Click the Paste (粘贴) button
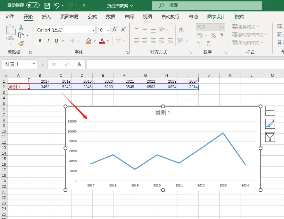 pyautogui.click(x=10, y=34)
